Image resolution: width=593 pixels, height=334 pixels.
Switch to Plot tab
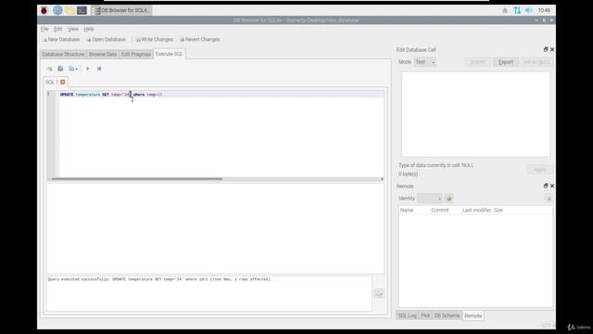tap(425, 315)
